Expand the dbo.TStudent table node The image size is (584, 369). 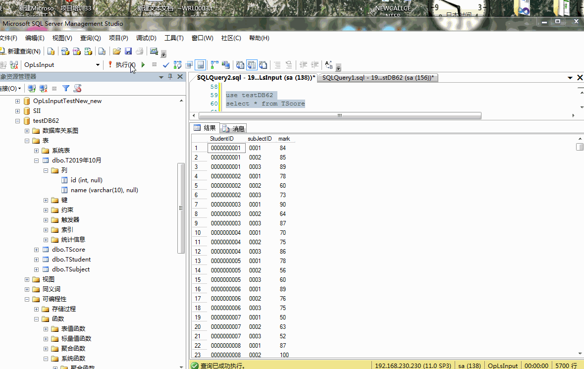(x=37, y=260)
